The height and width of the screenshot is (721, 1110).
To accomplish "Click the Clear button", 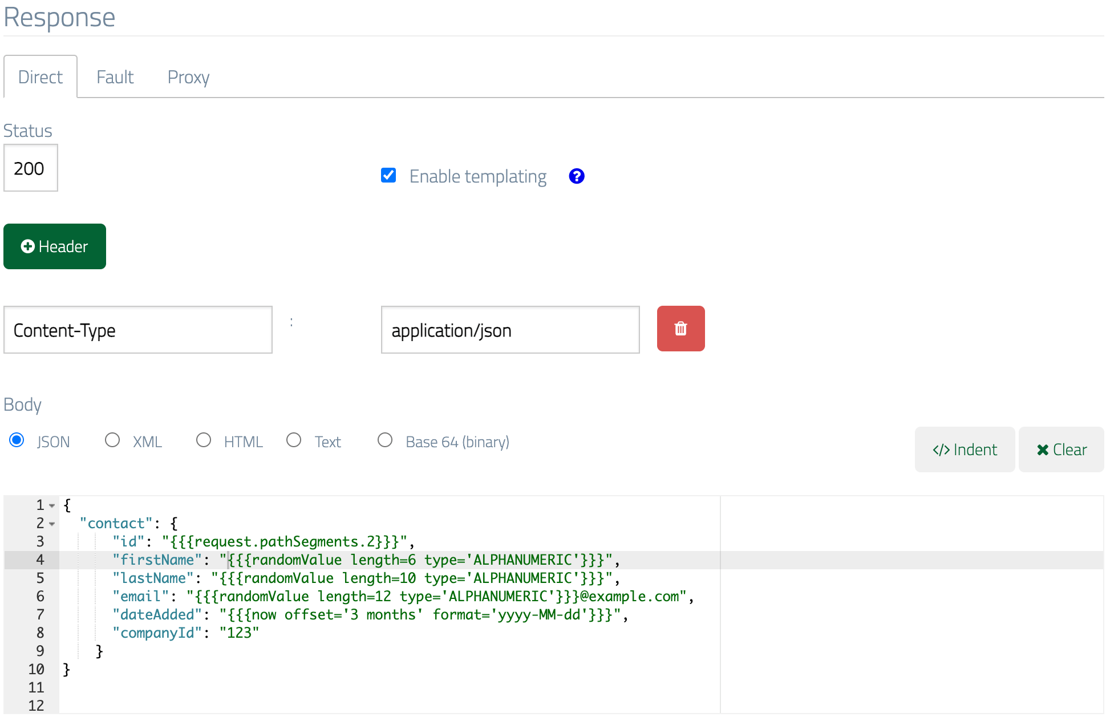I will pos(1060,449).
